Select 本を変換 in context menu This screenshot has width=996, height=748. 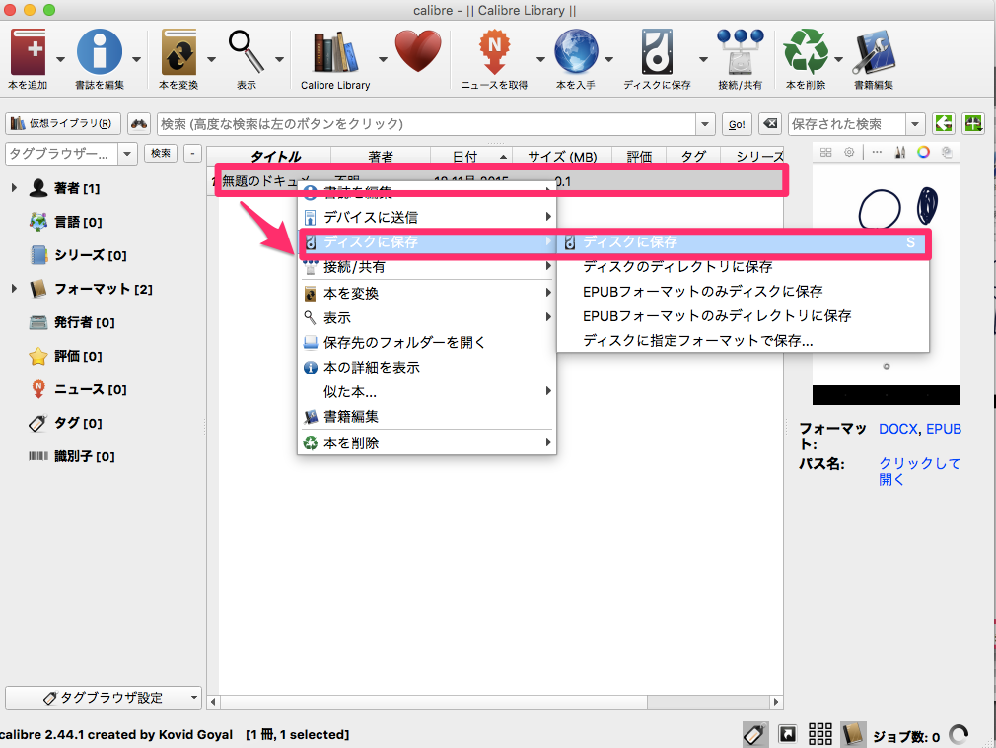[x=427, y=294]
